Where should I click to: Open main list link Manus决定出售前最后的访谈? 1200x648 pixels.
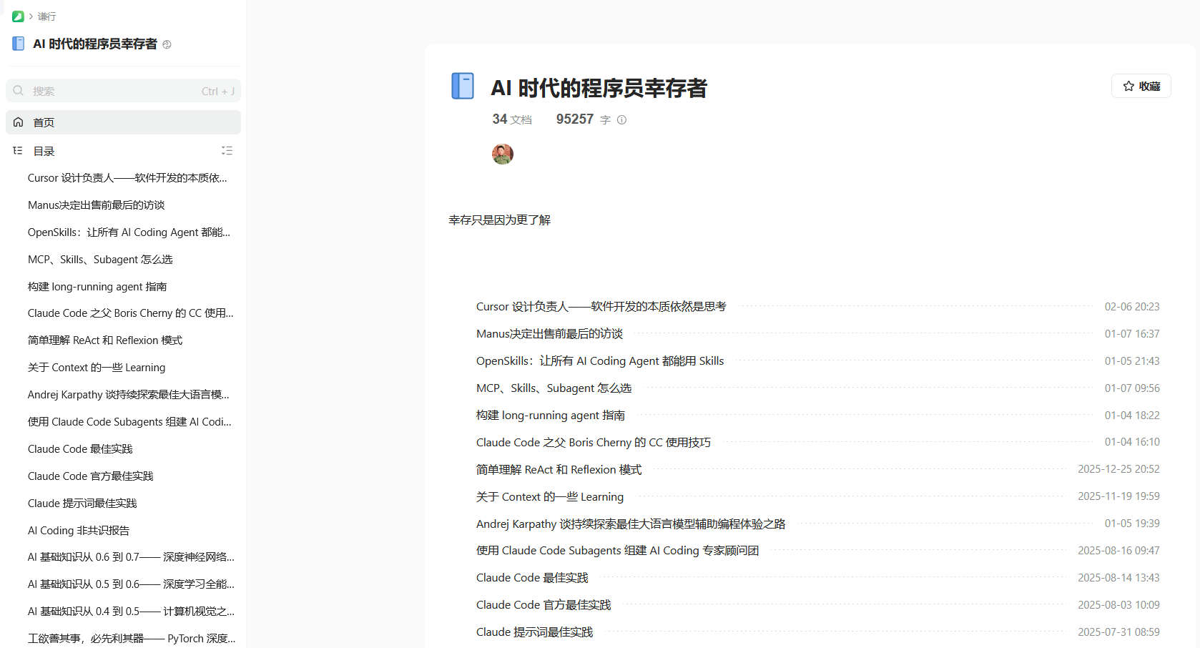(x=549, y=334)
